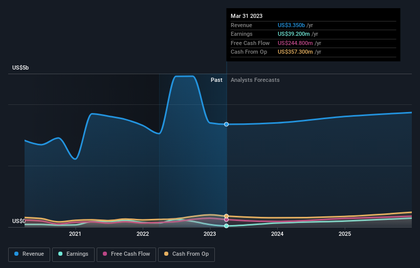Click the US$357.300m cash from op value
Screen dimensions: 420x268
(x=295, y=52)
